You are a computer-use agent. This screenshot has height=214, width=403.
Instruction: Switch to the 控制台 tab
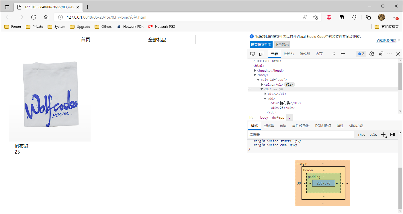(289, 54)
